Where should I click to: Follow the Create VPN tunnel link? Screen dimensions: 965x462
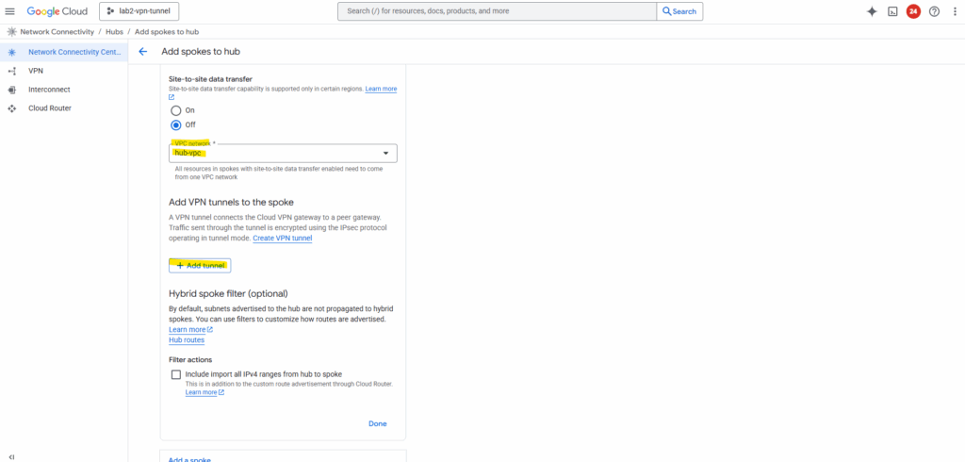point(282,238)
